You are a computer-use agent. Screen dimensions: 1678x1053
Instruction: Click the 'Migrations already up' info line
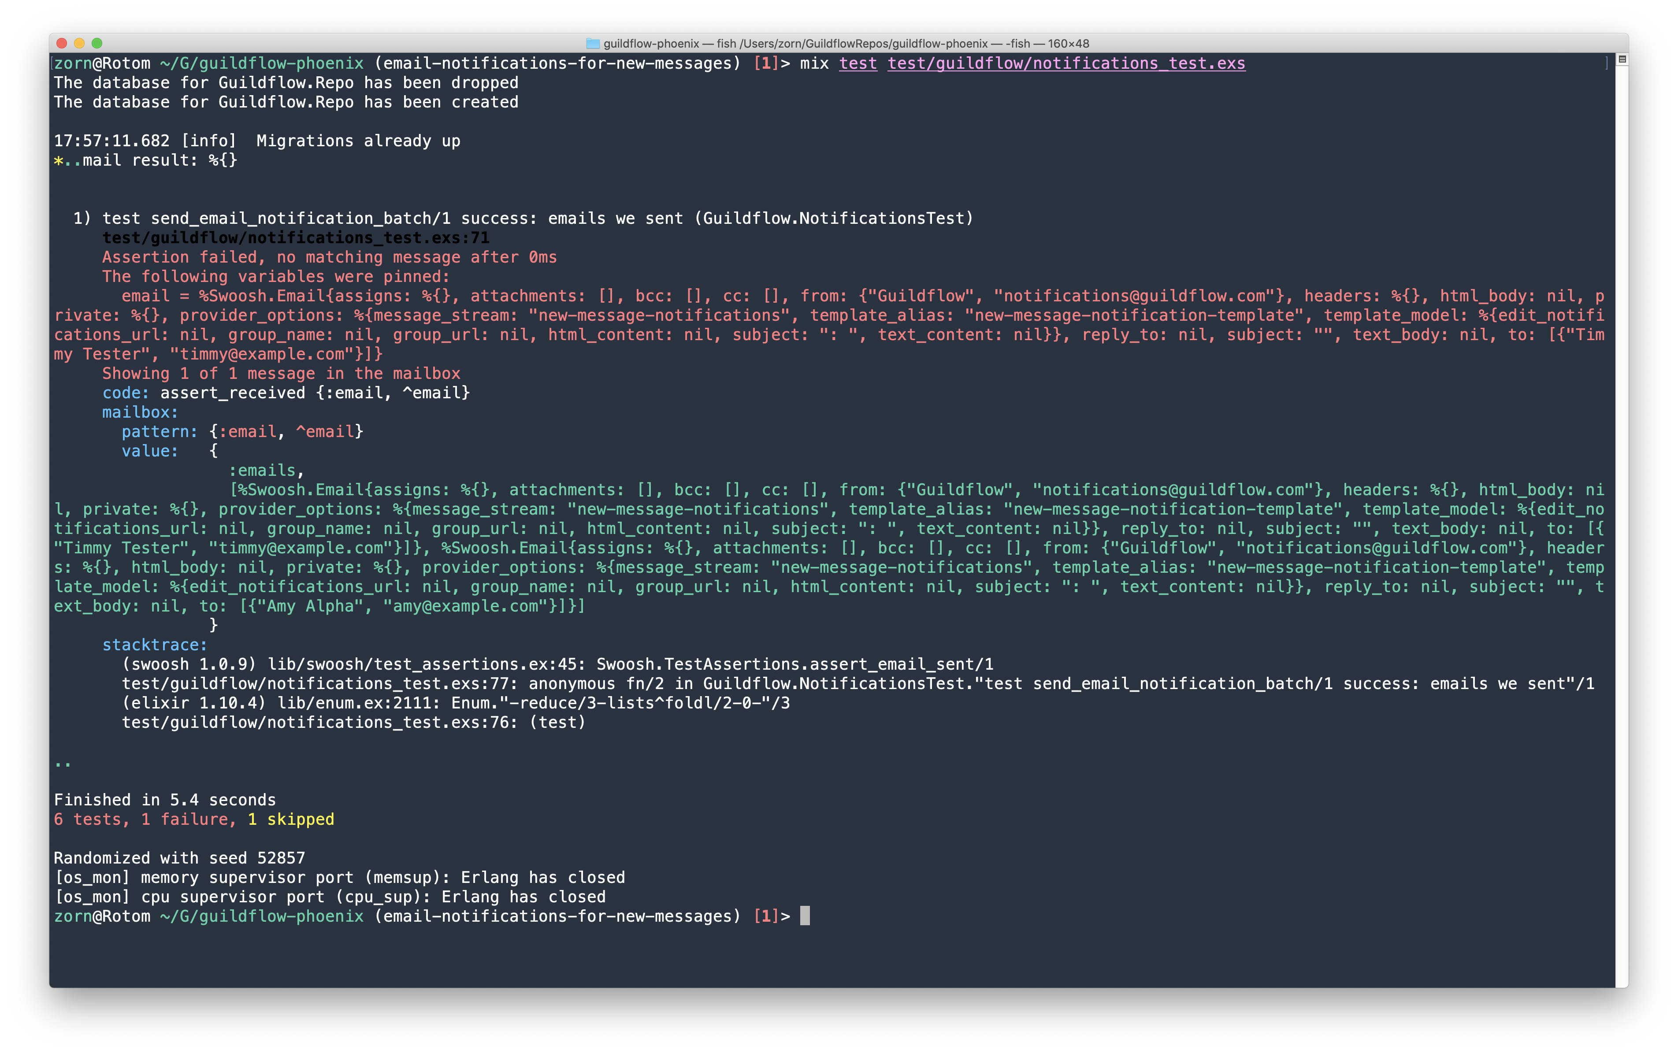click(358, 141)
